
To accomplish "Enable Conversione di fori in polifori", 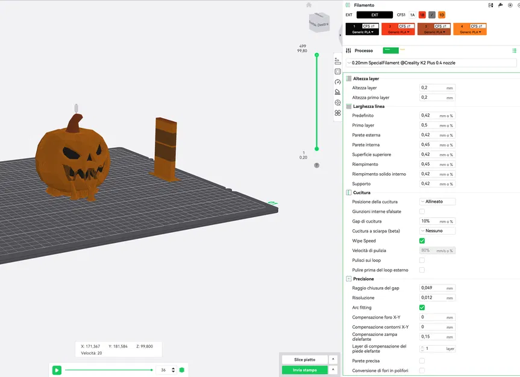I will 422,370.
